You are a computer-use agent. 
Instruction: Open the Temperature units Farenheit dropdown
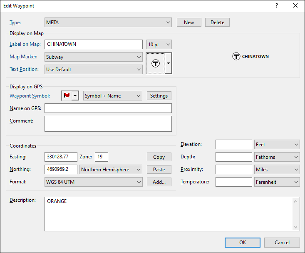click(277, 182)
